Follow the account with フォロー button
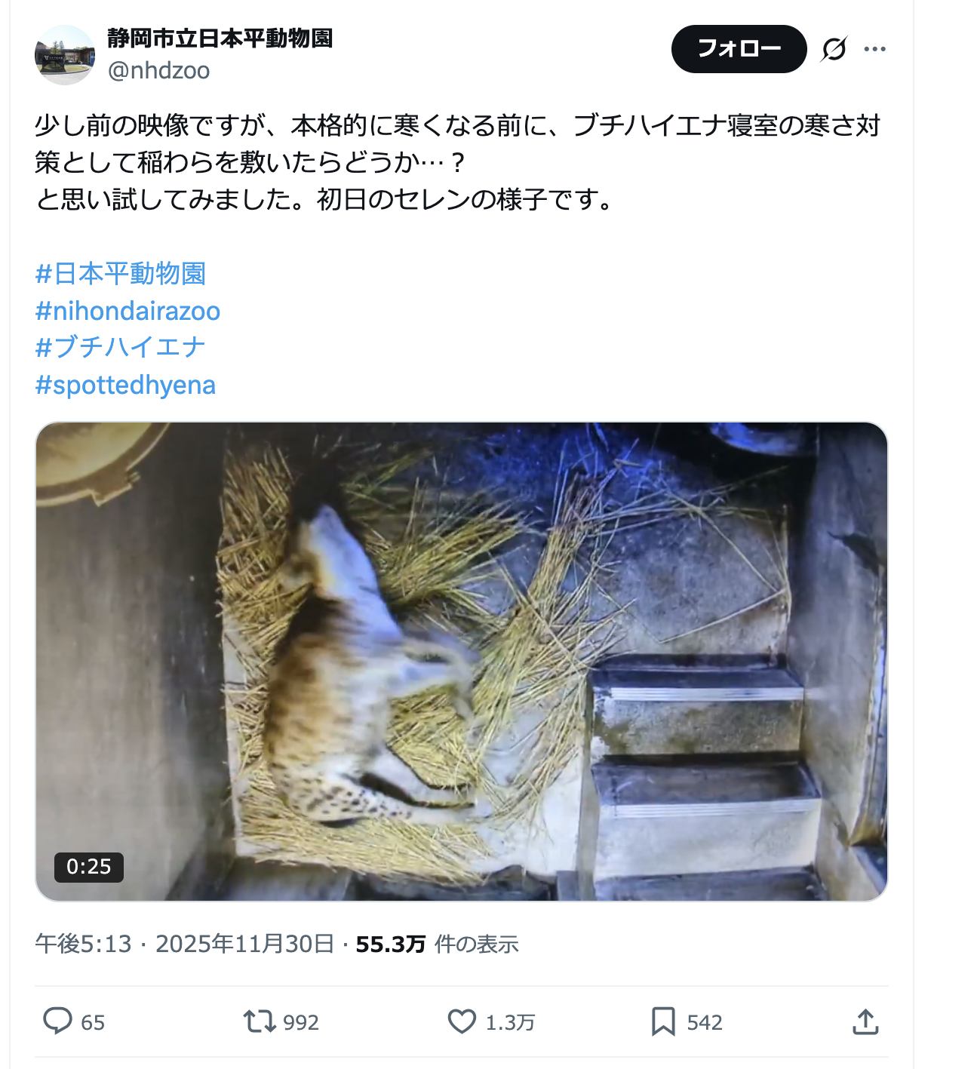977x1069 pixels. click(739, 49)
